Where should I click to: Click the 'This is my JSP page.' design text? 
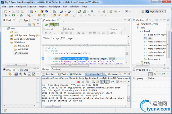click(58, 38)
